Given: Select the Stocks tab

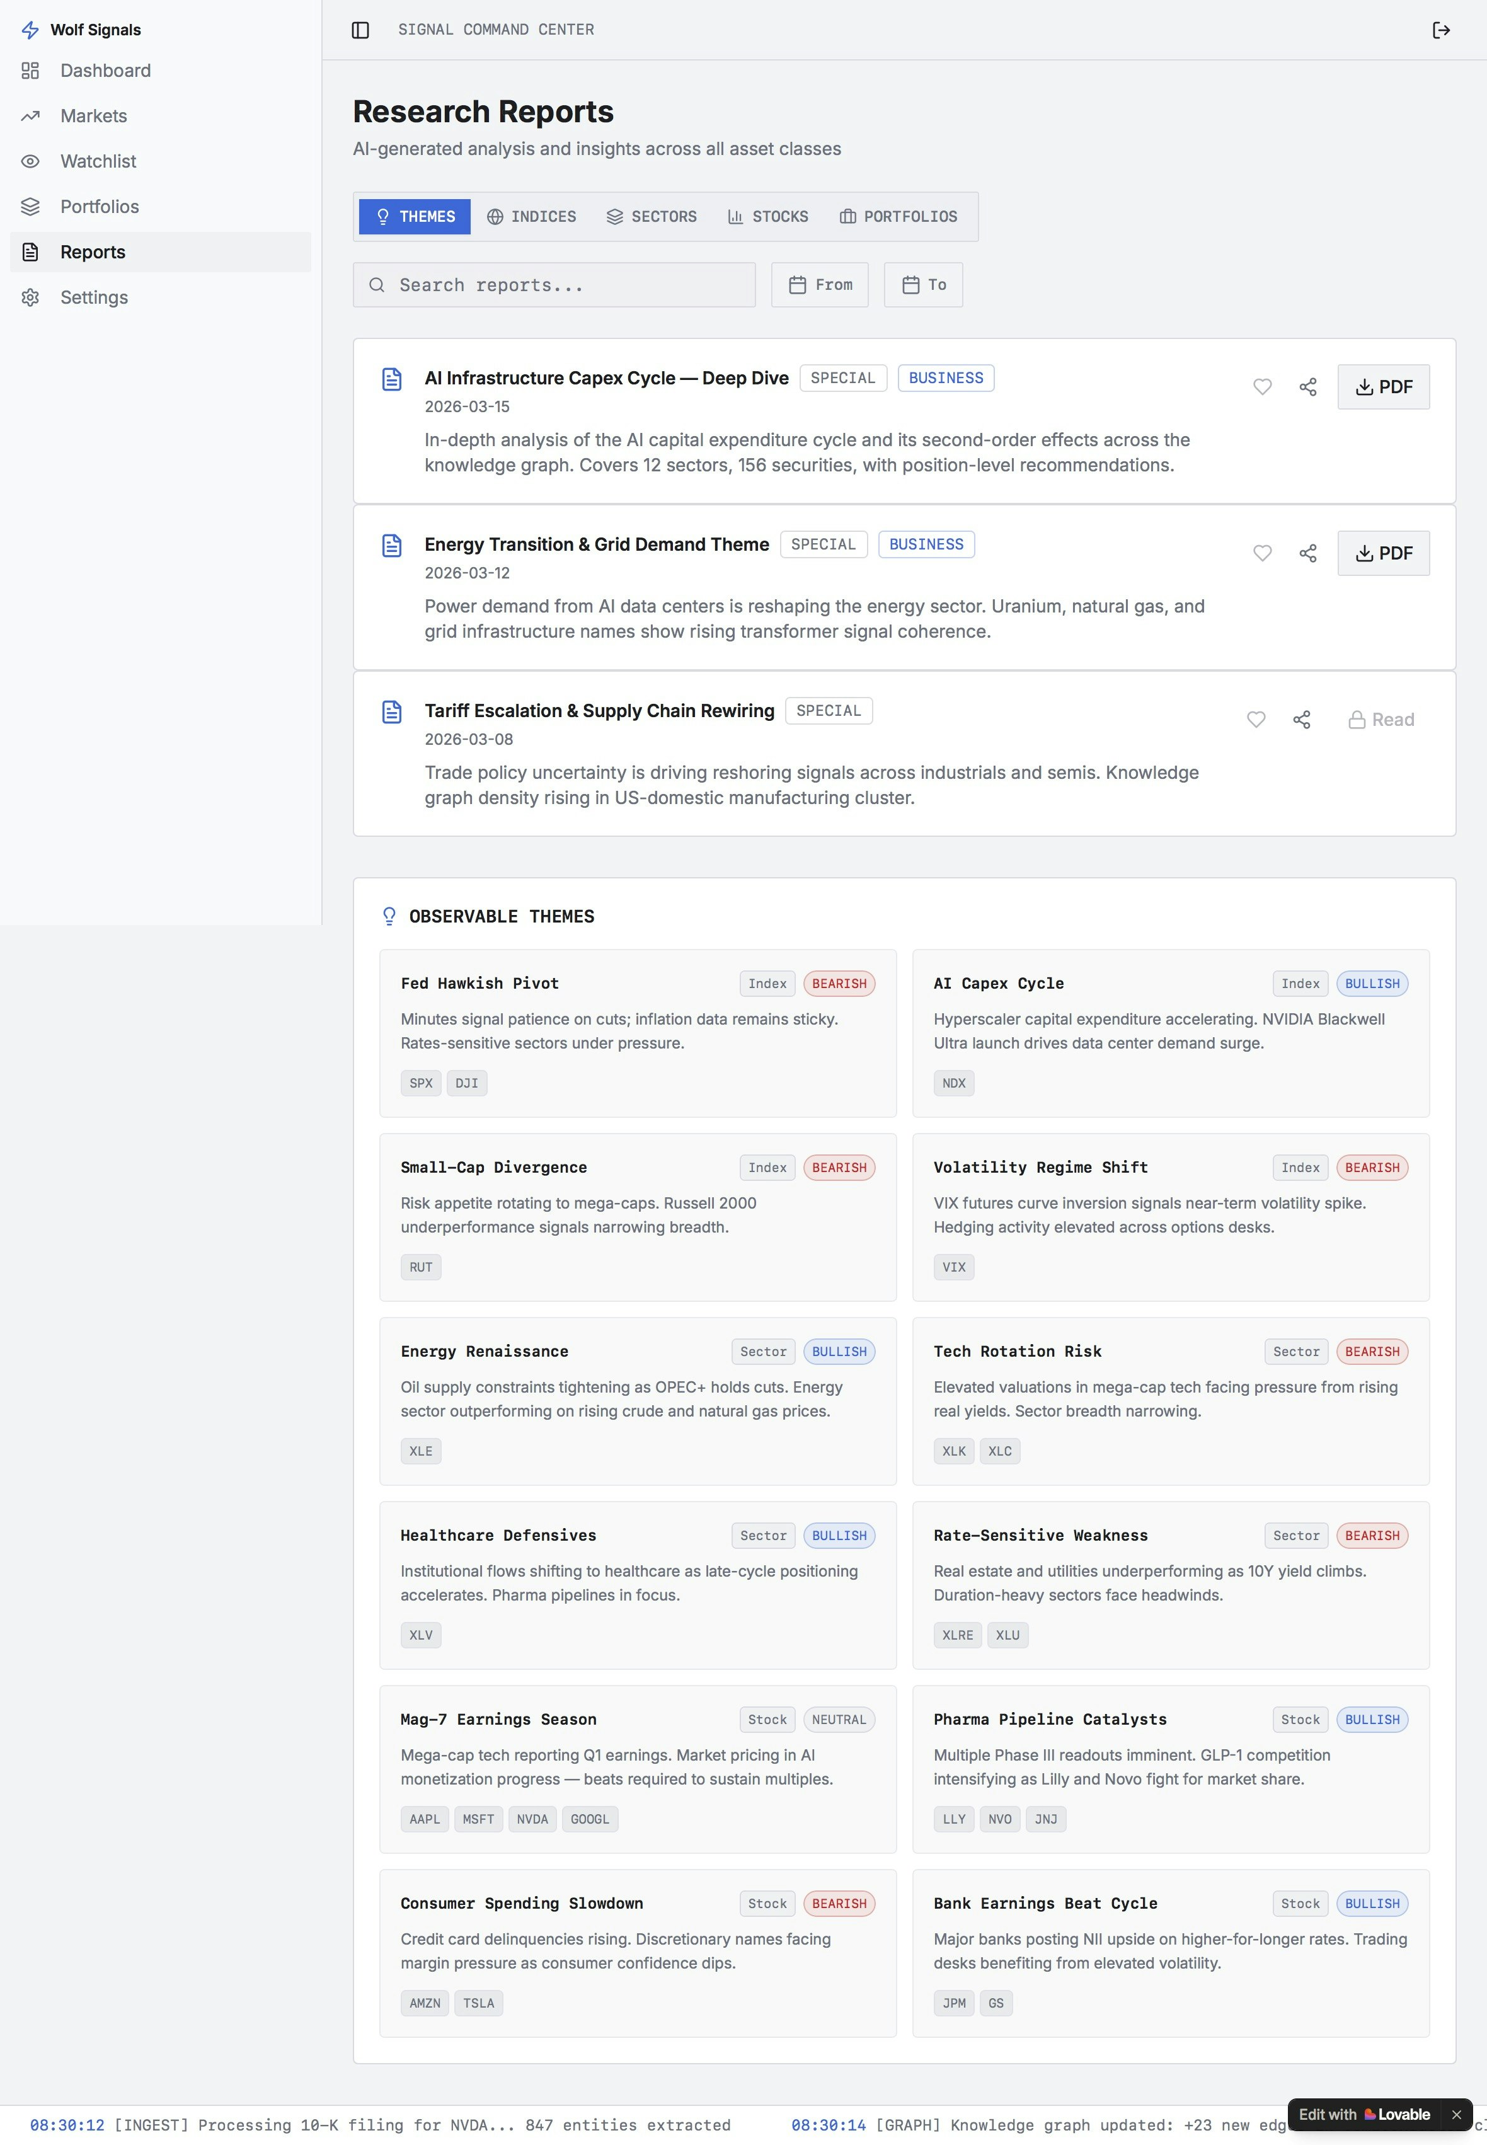Looking at the screenshot, I should click(767, 216).
